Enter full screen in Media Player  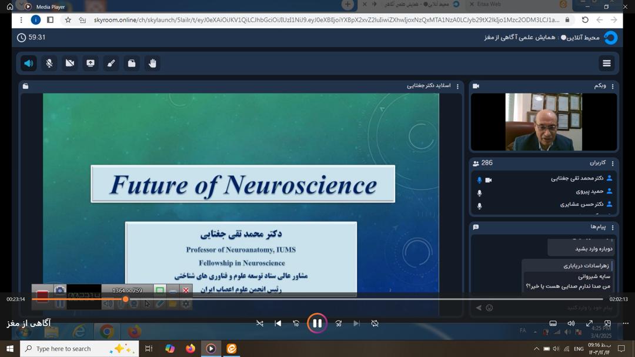pyautogui.click(x=589, y=323)
